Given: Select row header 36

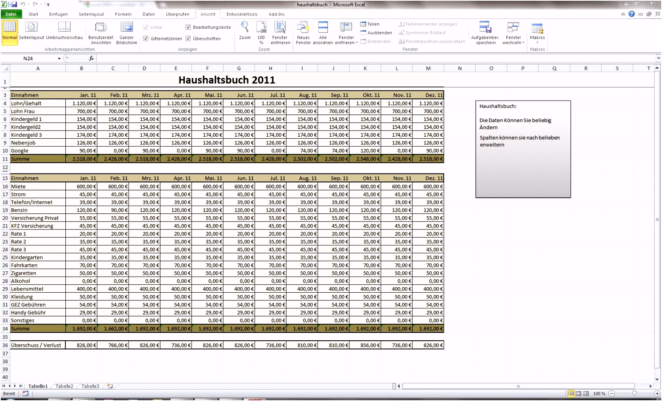Looking at the screenshot, I should tap(5, 345).
